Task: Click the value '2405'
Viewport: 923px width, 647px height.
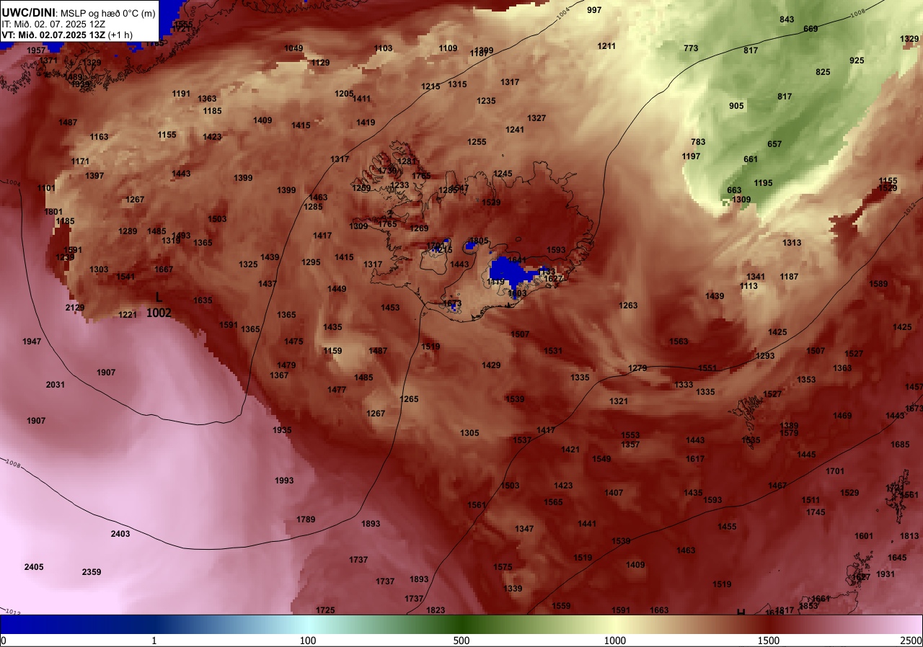Action: [x=34, y=567]
